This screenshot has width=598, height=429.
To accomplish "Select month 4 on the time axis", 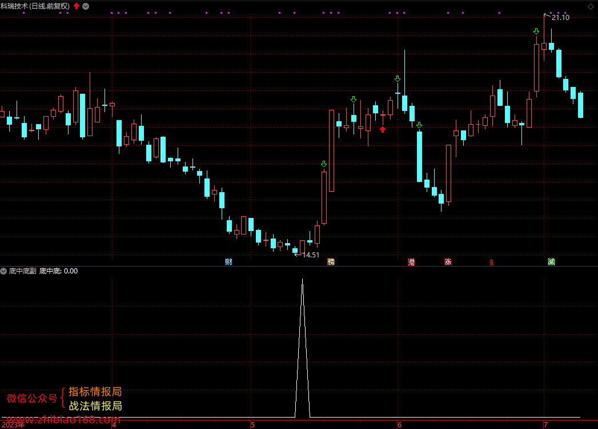I will pyautogui.click(x=114, y=425).
